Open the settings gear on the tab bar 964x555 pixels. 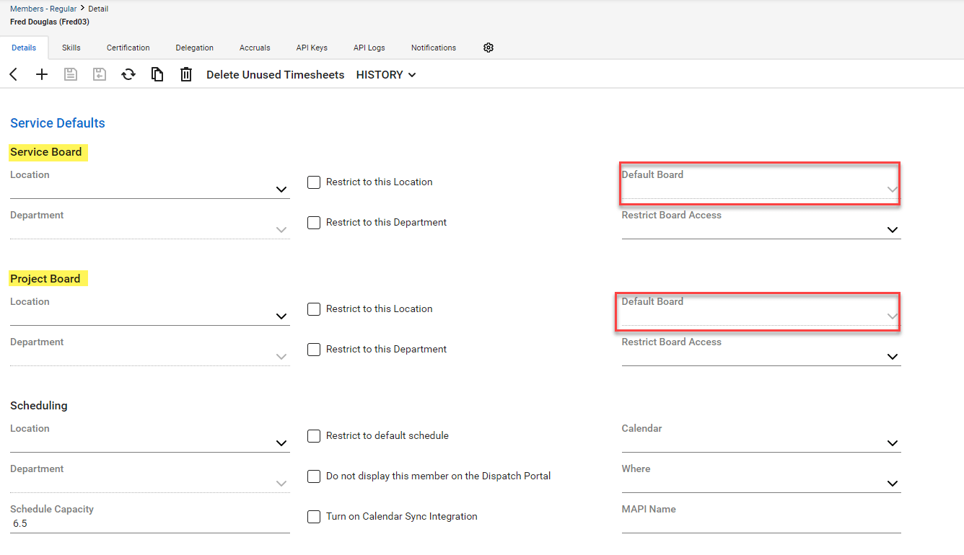[x=488, y=48]
